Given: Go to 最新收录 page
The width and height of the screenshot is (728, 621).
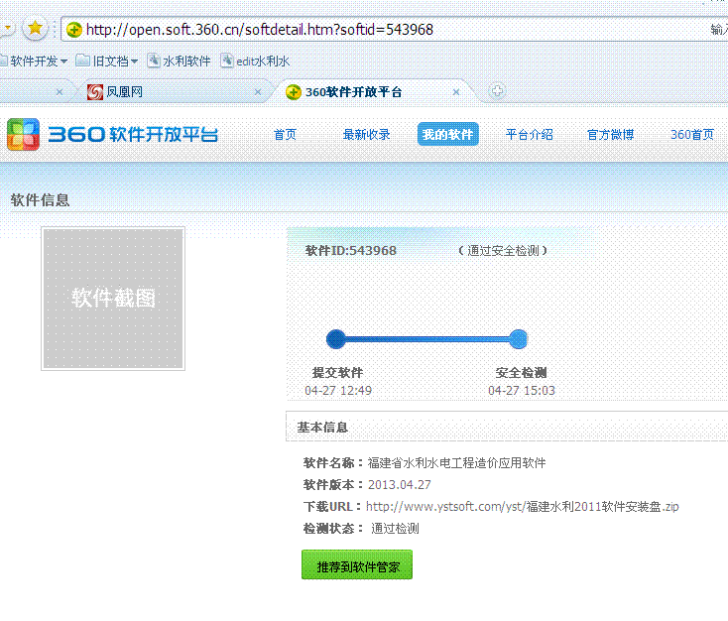Looking at the screenshot, I should tap(366, 135).
